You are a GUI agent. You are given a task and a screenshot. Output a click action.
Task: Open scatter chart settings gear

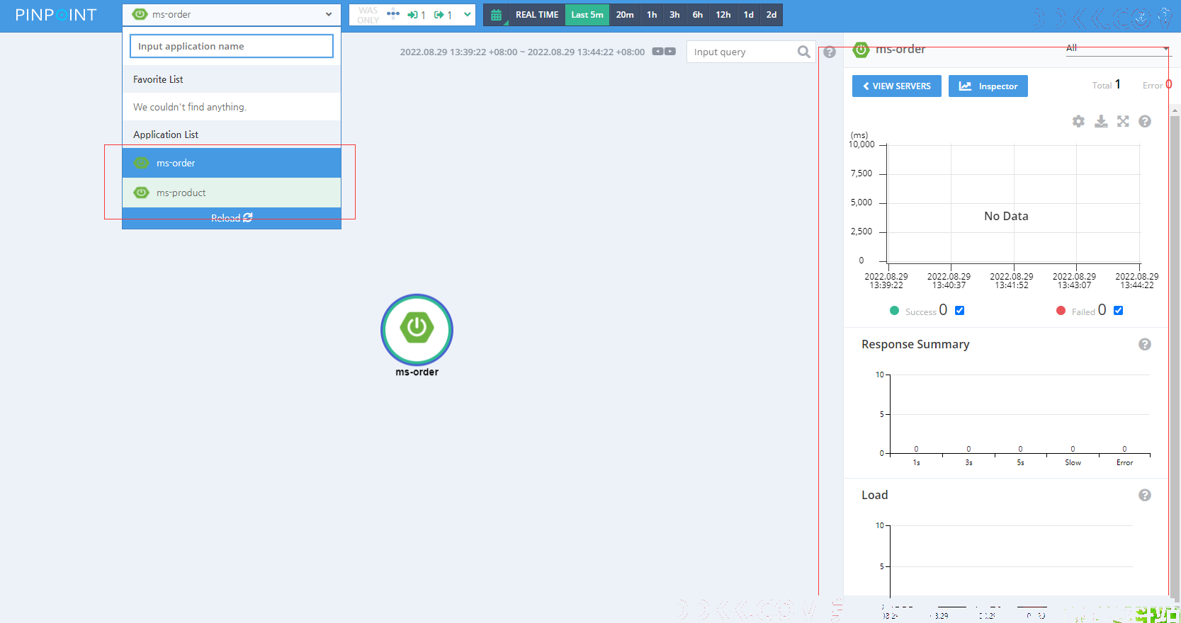[x=1078, y=121]
